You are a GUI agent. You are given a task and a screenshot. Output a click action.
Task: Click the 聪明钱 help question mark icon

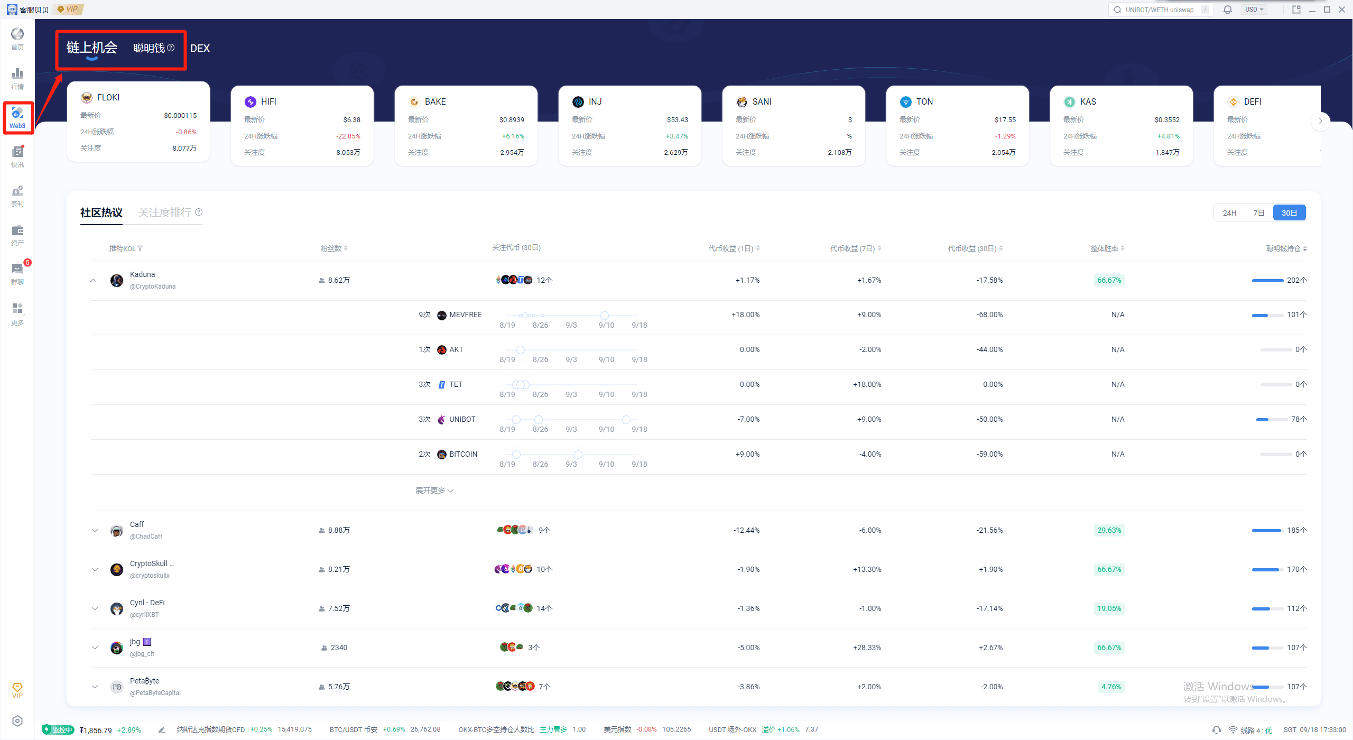pyautogui.click(x=171, y=48)
